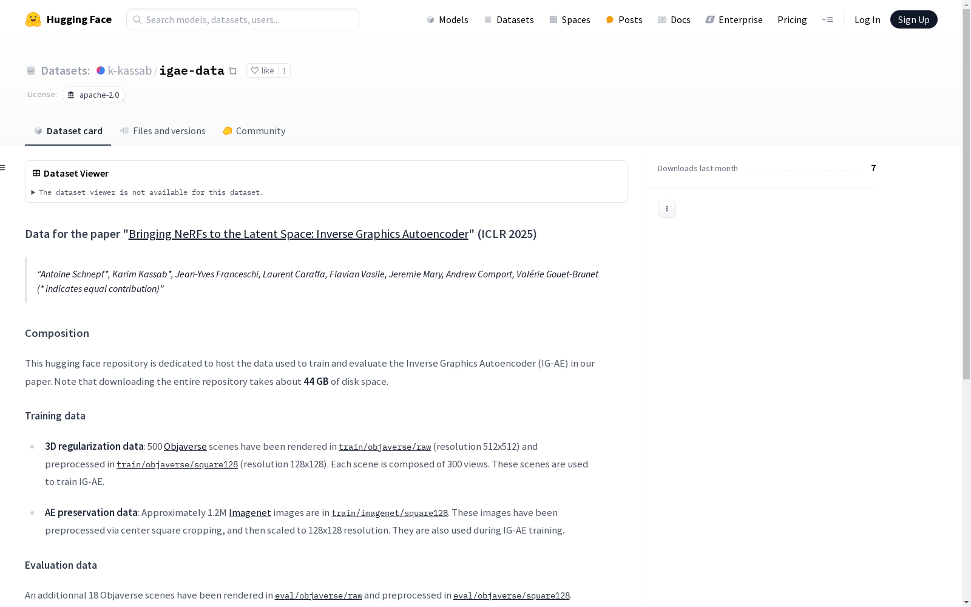The height and width of the screenshot is (607, 971).
Task: Open the side table of contents icon
Action: click(3, 168)
